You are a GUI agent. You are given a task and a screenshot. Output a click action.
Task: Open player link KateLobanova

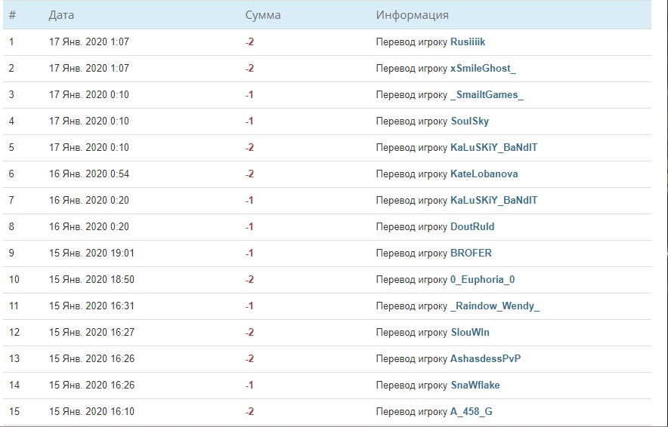click(484, 174)
